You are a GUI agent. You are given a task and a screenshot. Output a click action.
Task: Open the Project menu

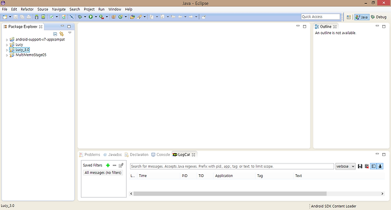pyautogui.click(x=89, y=9)
